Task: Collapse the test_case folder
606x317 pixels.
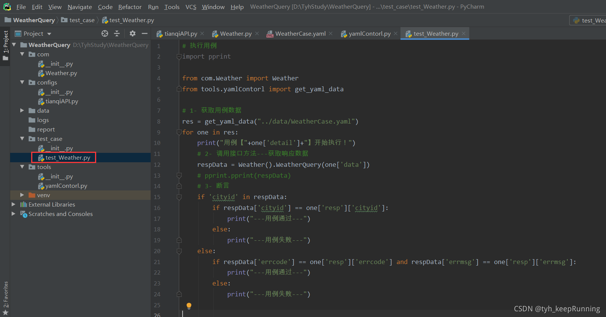Action: (22, 139)
